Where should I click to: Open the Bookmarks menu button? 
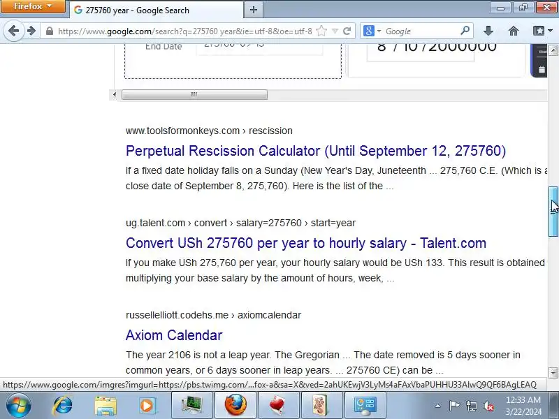coord(542,31)
